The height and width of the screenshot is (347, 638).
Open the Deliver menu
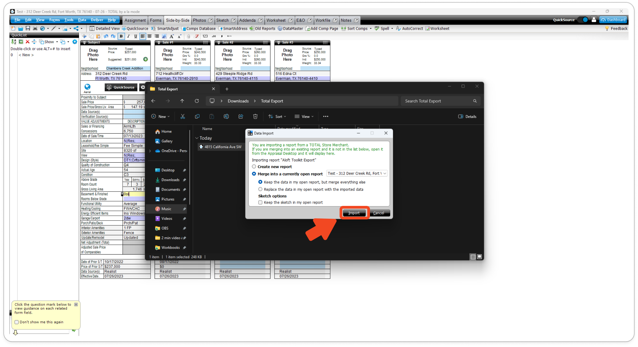[x=97, y=20]
